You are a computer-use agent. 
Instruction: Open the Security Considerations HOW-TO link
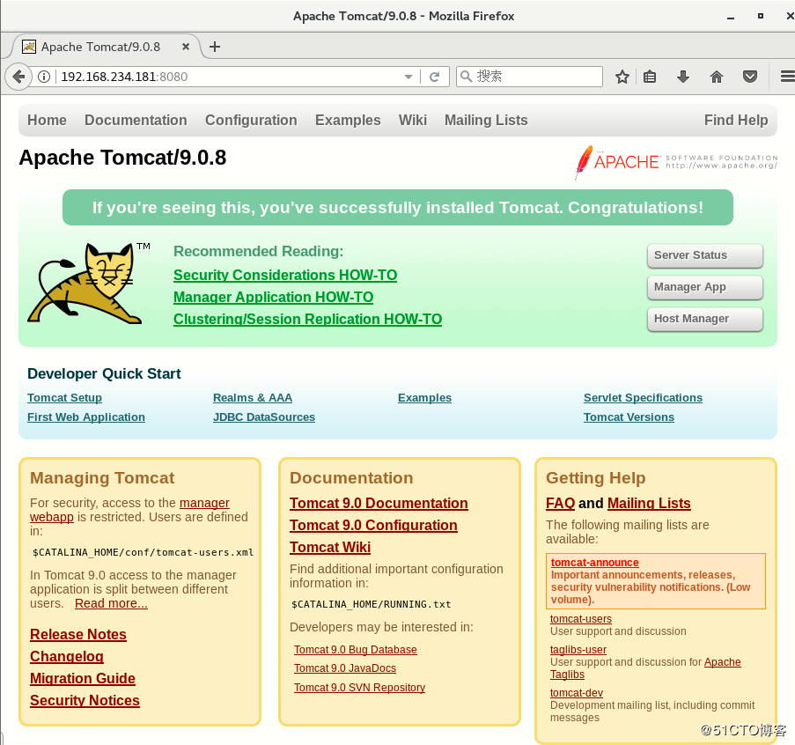(x=285, y=275)
